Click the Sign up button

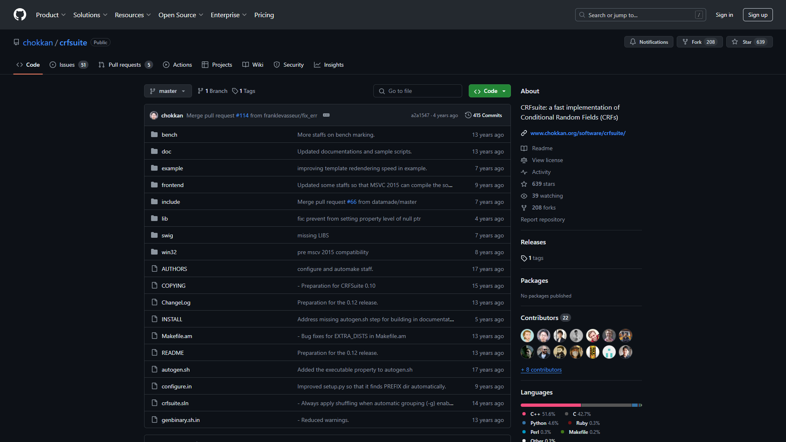point(757,15)
